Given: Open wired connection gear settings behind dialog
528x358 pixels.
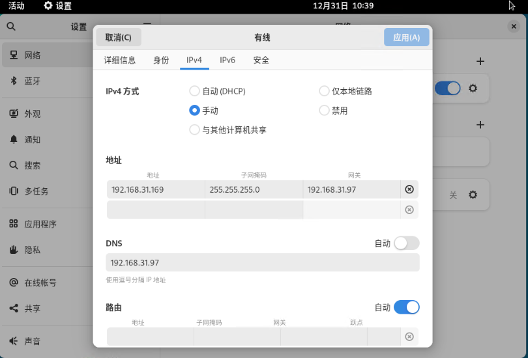Looking at the screenshot, I should pos(473,88).
